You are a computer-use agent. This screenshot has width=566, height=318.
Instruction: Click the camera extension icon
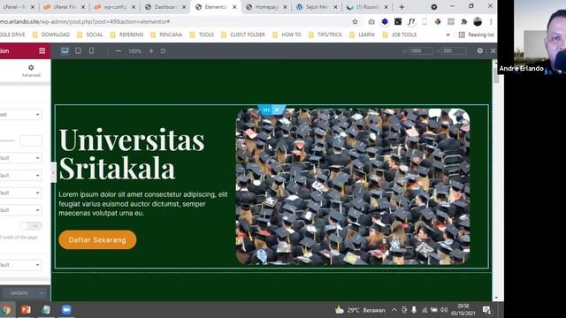coord(371,21)
